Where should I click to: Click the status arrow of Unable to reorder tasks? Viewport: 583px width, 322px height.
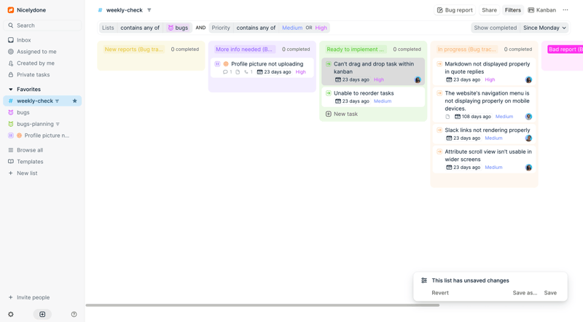329,93
